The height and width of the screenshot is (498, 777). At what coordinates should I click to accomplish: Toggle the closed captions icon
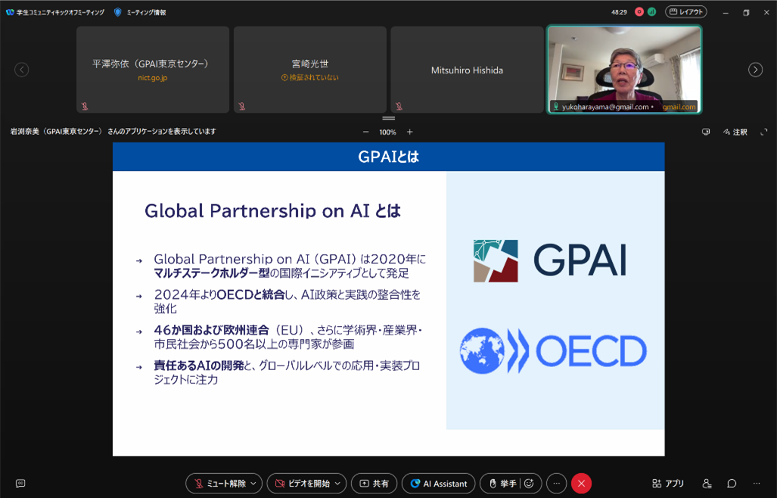[x=20, y=483]
